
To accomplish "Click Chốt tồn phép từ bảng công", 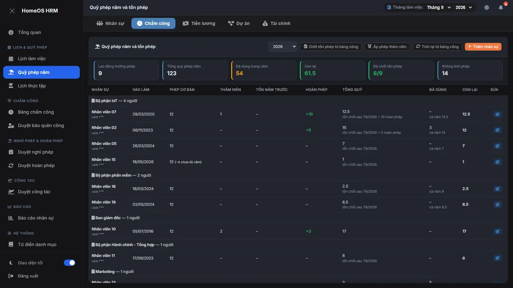I will pos(331,47).
